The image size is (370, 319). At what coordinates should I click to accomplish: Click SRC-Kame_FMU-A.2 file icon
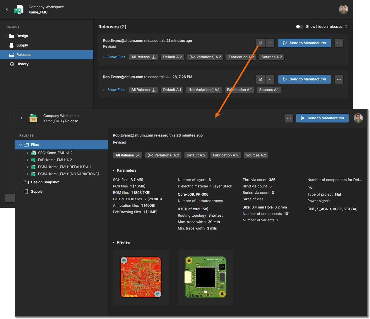tap(33, 153)
